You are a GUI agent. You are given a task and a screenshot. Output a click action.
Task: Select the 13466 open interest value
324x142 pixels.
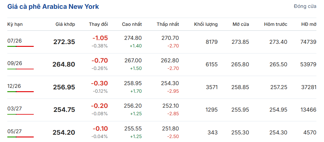pos(308,110)
